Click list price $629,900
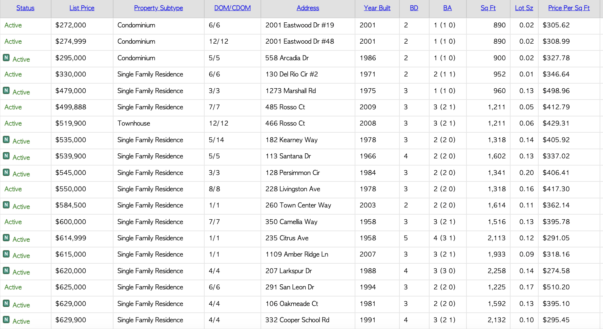This screenshot has height=329, width=603. tap(71, 320)
